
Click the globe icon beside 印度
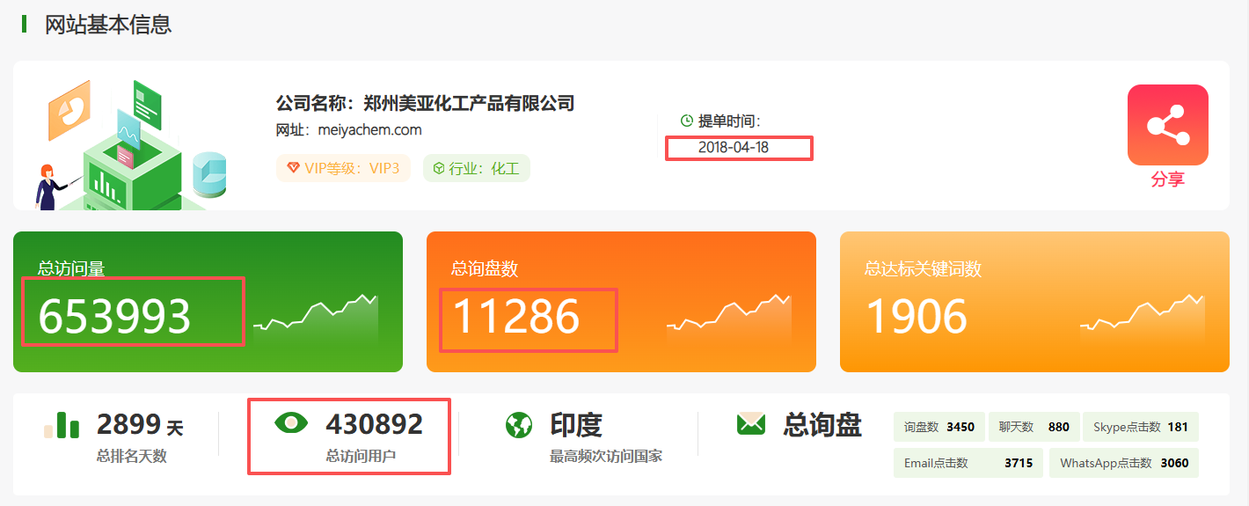tap(519, 425)
